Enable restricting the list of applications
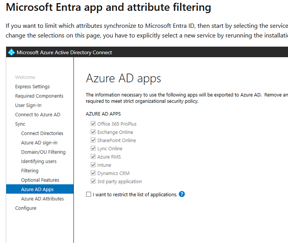 88,194
